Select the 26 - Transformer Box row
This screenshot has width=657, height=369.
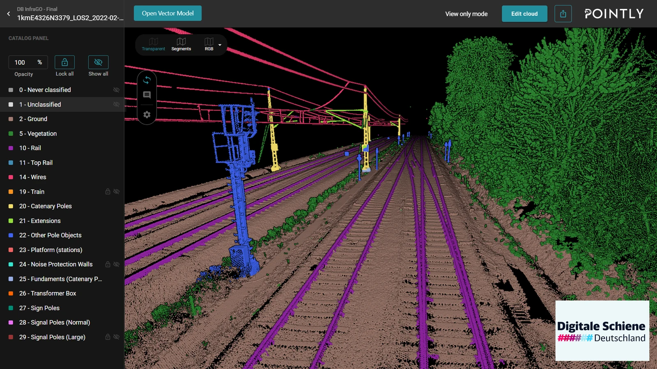click(x=62, y=293)
